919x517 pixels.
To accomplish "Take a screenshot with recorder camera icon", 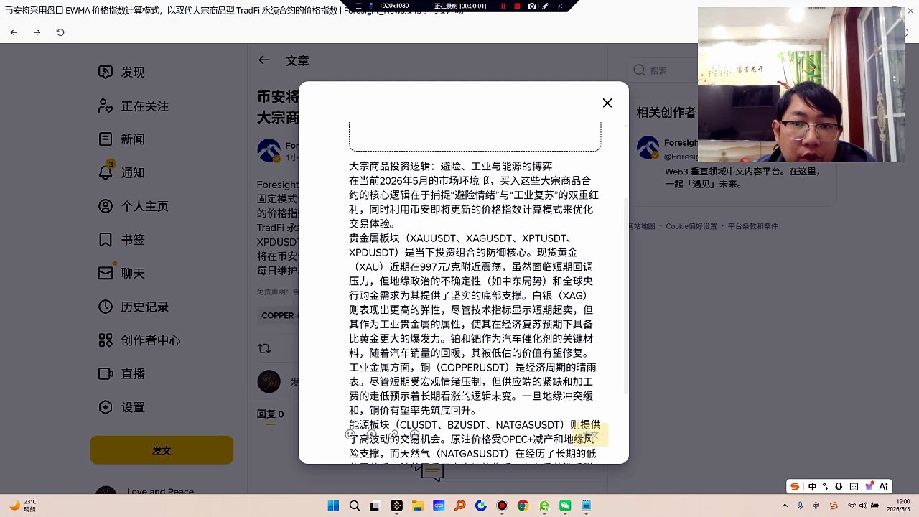I will click(531, 6).
